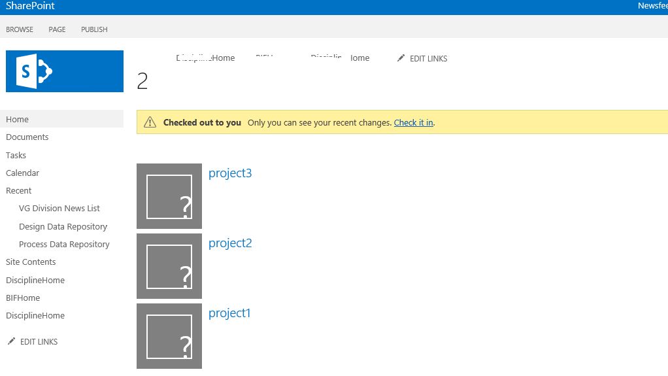Image resolution: width=668 pixels, height=376 pixels.
Task: Click the warning triangle icon in the checkout banner
Action: pyautogui.click(x=150, y=122)
